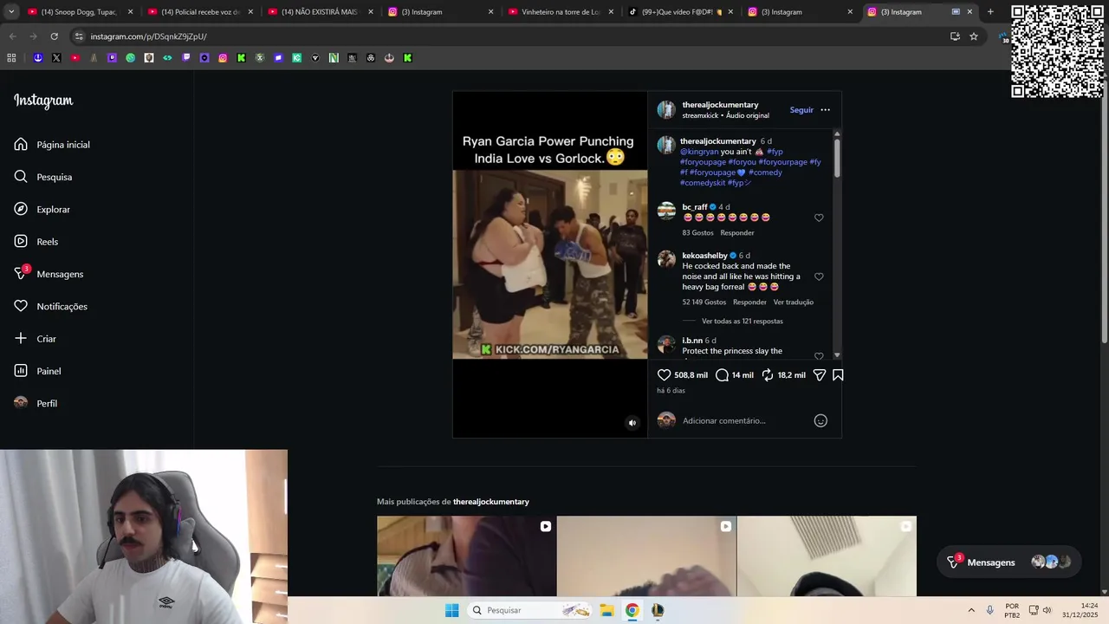The width and height of the screenshot is (1109, 624).
Task: Repost using the 18,2 mil icon
Action: coord(768,375)
